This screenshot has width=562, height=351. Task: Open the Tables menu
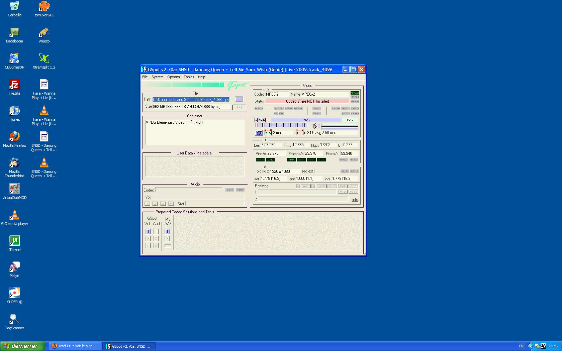click(189, 77)
